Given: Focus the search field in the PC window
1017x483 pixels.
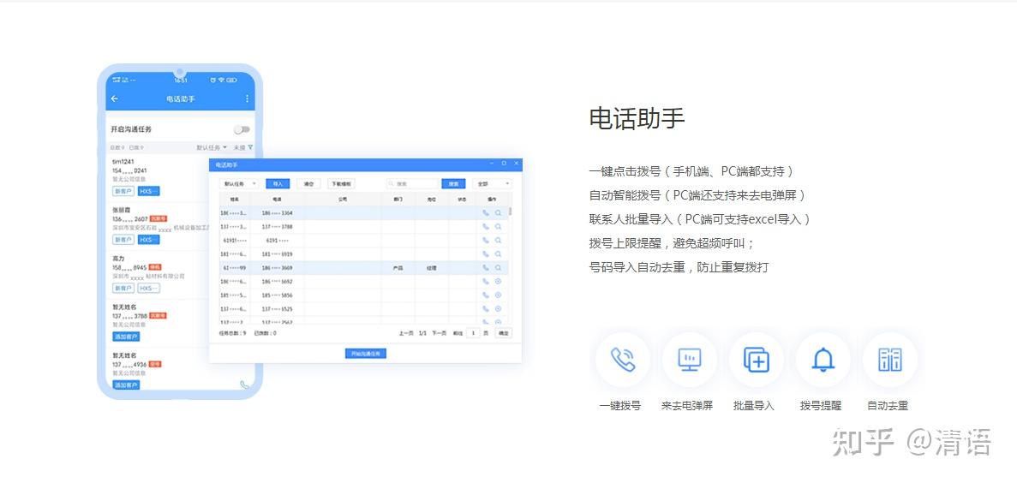Looking at the screenshot, I should point(412,184).
